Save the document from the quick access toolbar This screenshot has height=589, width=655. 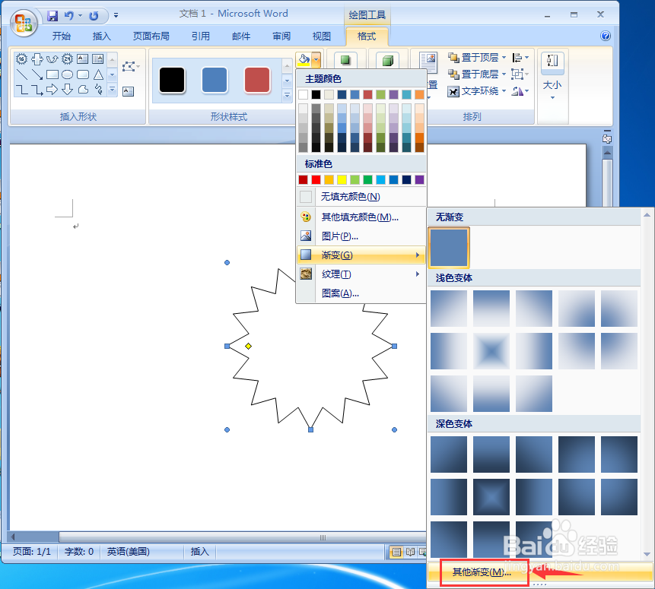(52, 16)
